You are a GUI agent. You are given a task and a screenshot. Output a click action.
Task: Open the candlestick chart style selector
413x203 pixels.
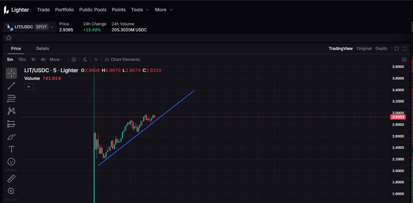point(96,60)
